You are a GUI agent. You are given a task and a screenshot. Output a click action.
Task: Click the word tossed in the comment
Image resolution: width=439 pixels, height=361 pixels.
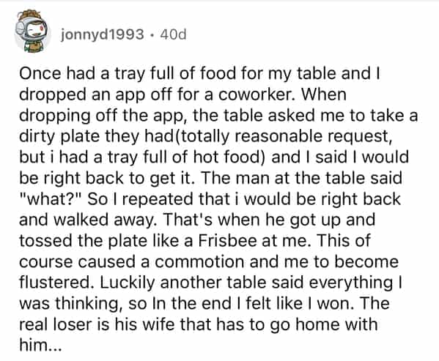45,241
